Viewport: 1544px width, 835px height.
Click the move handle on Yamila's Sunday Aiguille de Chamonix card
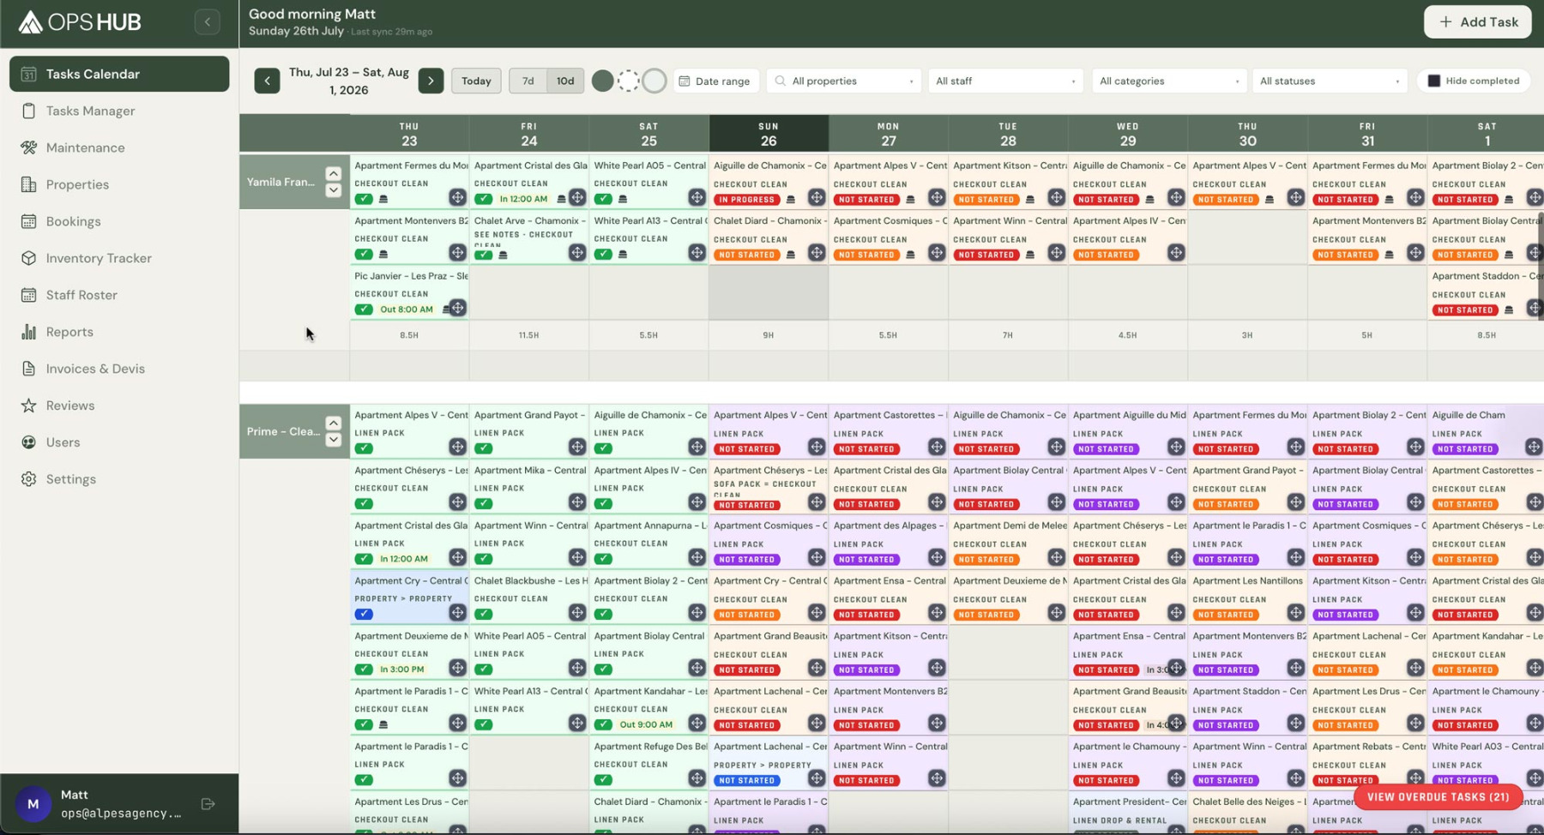click(x=817, y=197)
